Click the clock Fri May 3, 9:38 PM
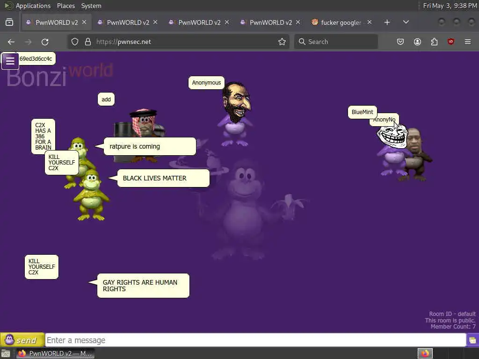The height and width of the screenshot is (359, 479). click(450, 6)
